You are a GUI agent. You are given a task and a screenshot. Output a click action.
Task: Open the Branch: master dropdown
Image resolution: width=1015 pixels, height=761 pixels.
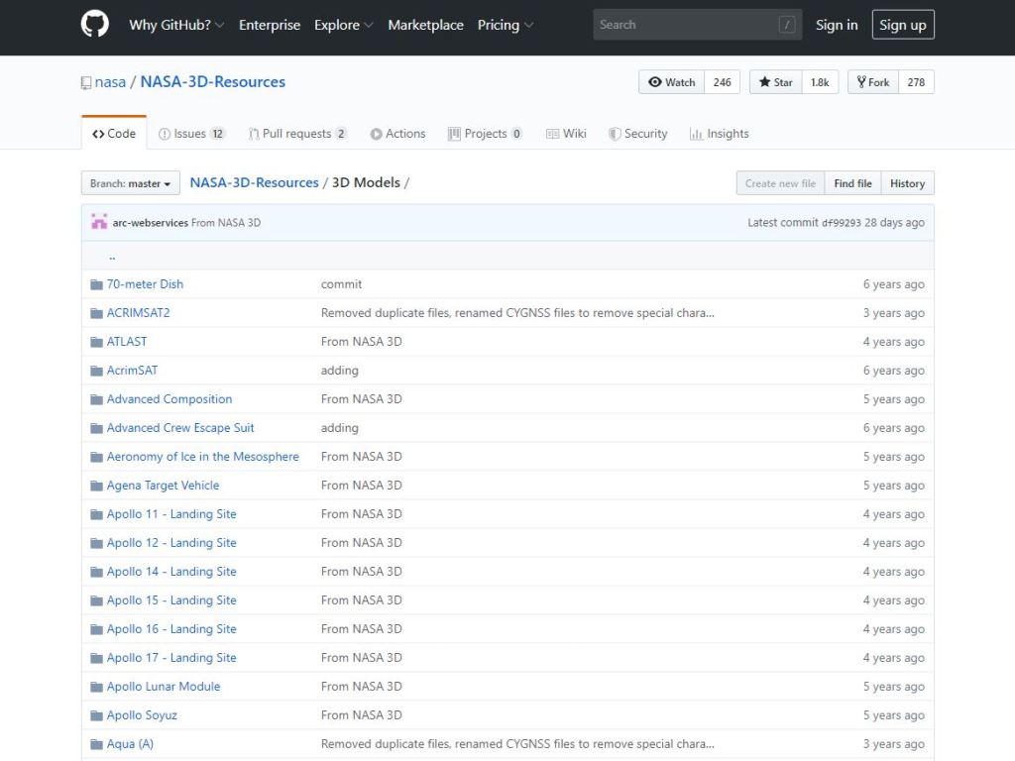pyautogui.click(x=130, y=183)
